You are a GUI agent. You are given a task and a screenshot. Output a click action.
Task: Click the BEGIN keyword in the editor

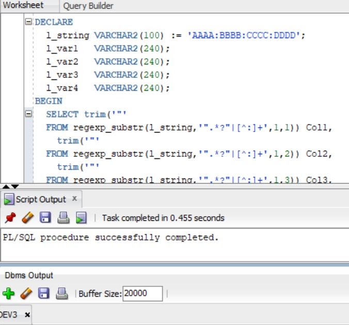point(49,101)
